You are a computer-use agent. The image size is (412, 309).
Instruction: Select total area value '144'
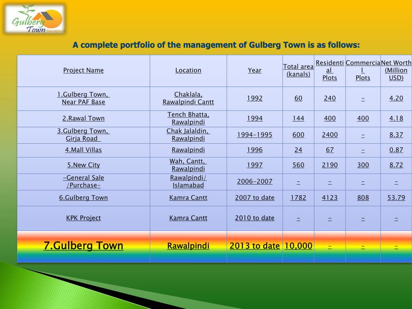(298, 119)
